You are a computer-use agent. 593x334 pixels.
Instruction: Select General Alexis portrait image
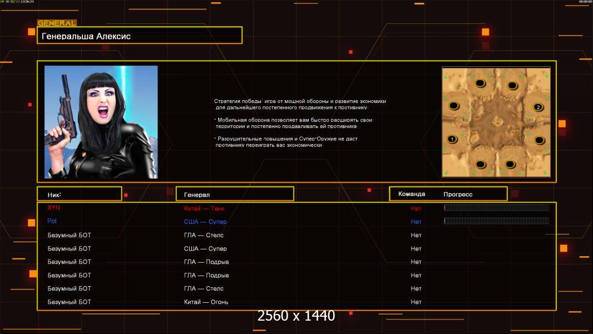[101, 122]
